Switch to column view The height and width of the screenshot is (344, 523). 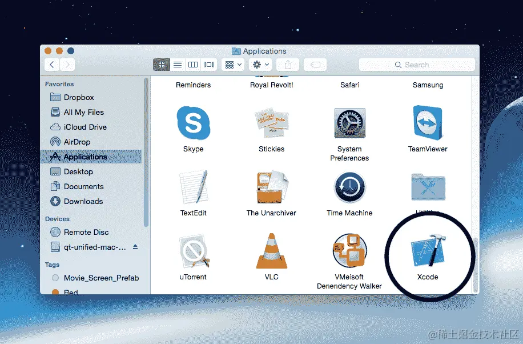(x=193, y=65)
